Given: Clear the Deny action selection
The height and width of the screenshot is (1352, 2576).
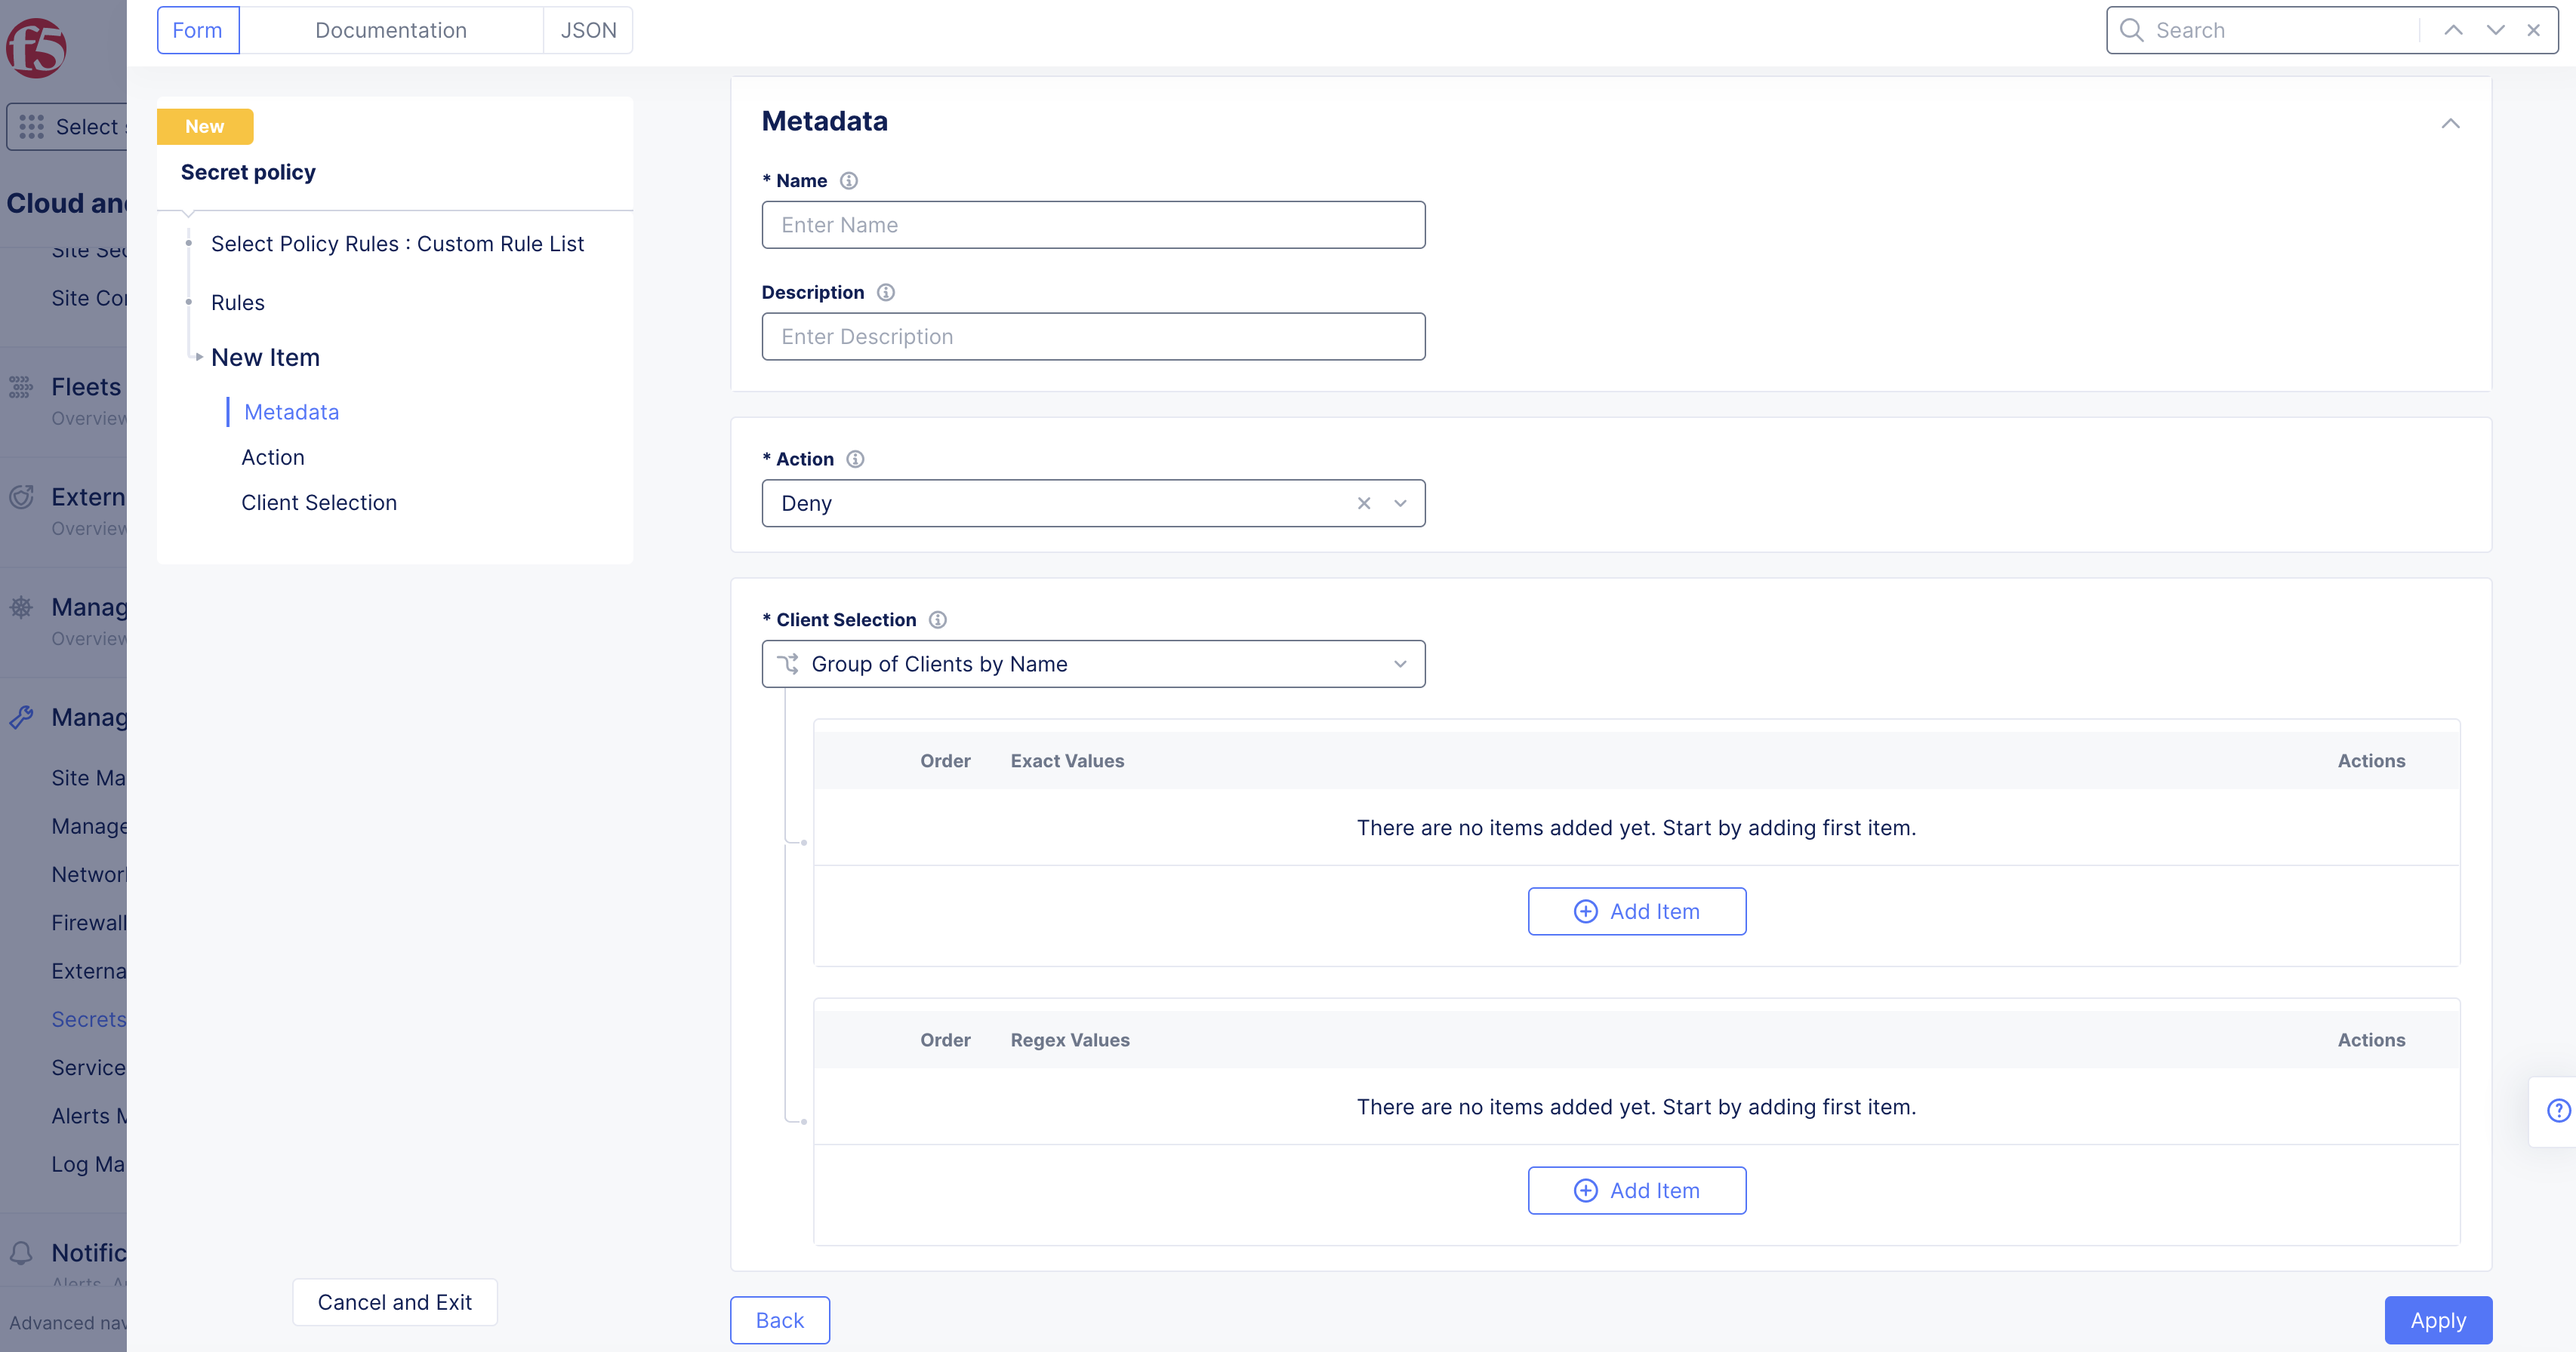Looking at the screenshot, I should [x=1363, y=504].
